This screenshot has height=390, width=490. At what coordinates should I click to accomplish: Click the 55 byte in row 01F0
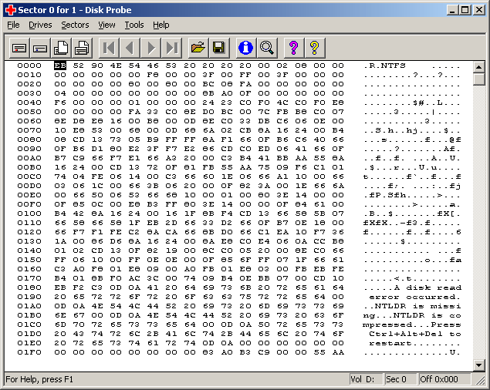(x=319, y=352)
